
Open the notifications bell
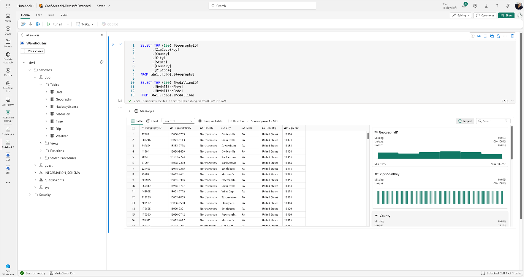pos(464,6)
